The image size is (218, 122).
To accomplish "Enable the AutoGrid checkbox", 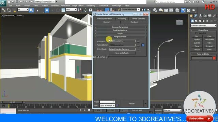I will tap(197, 33).
